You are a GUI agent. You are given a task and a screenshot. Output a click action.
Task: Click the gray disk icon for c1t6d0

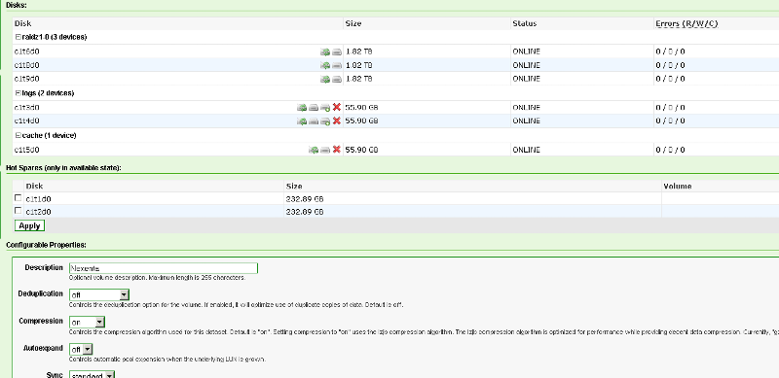point(337,52)
